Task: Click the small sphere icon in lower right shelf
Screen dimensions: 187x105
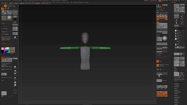Action: tap(159, 76)
